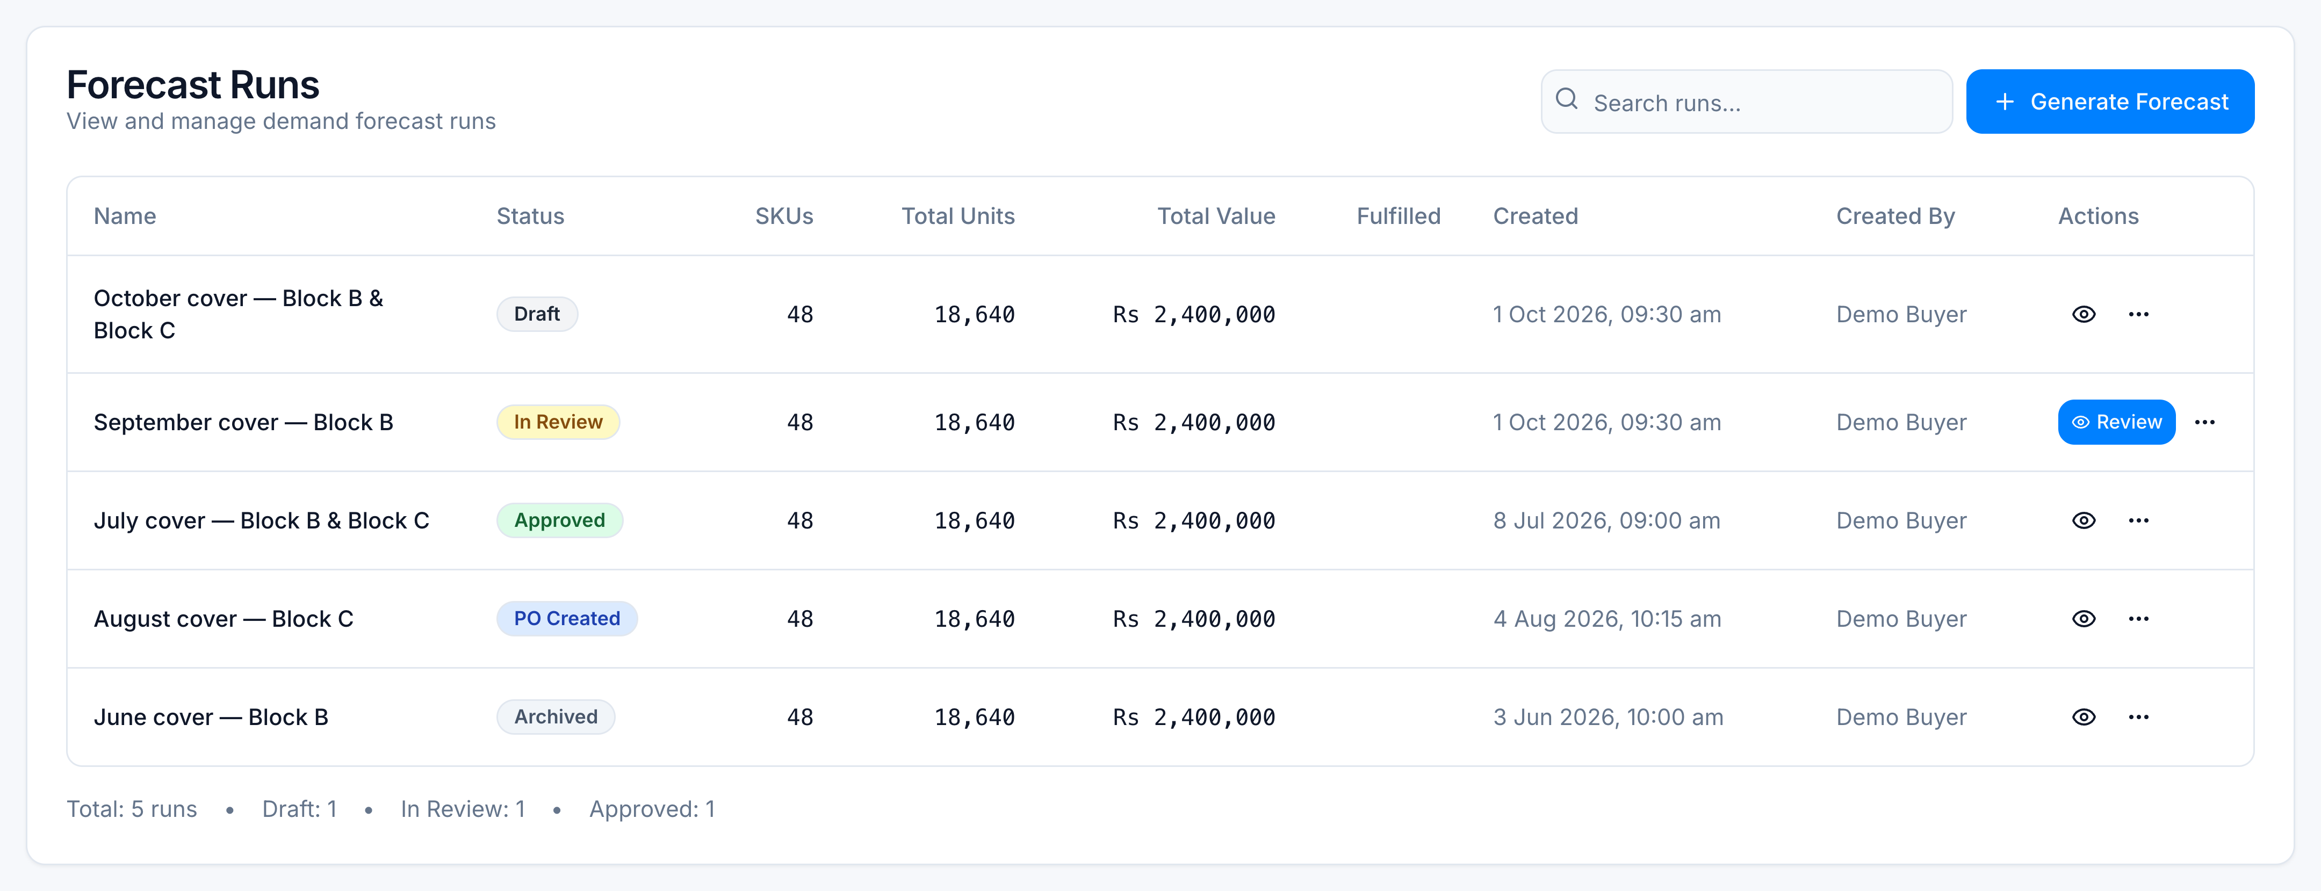Open the ellipsis menu for August cover

(x=2138, y=619)
